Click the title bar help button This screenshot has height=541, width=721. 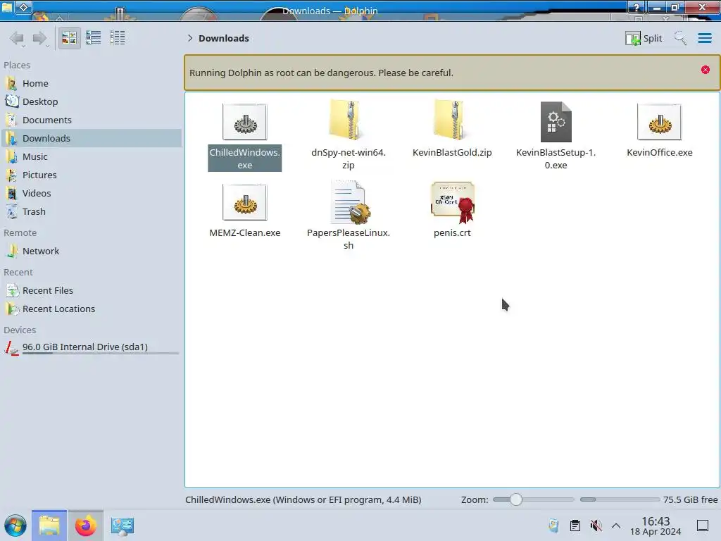tap(637, 7)
